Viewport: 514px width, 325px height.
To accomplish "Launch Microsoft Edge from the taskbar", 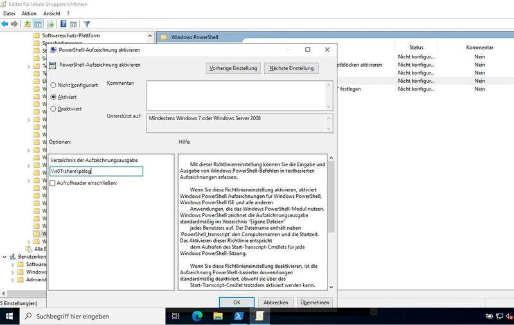I will coord(197,316).
